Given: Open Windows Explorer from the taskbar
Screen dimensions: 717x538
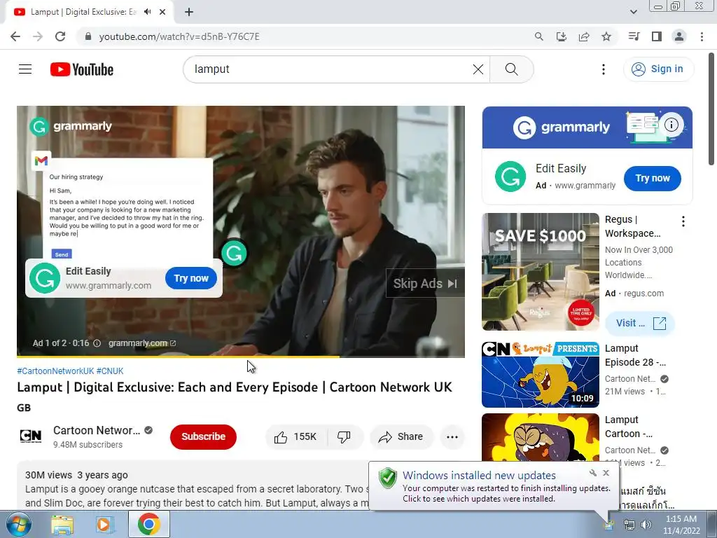Looking at the screenshot, I should (62, 525).
